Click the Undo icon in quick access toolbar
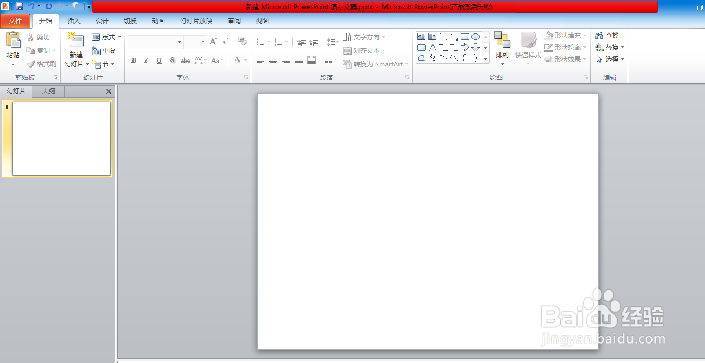Image resolution: width=705 pixels, height=363 pixels. (31, 6)
